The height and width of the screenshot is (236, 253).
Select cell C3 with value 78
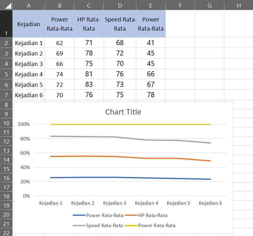(89, 53)
